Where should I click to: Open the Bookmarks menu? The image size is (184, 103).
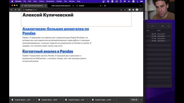[x=50, y=1]
